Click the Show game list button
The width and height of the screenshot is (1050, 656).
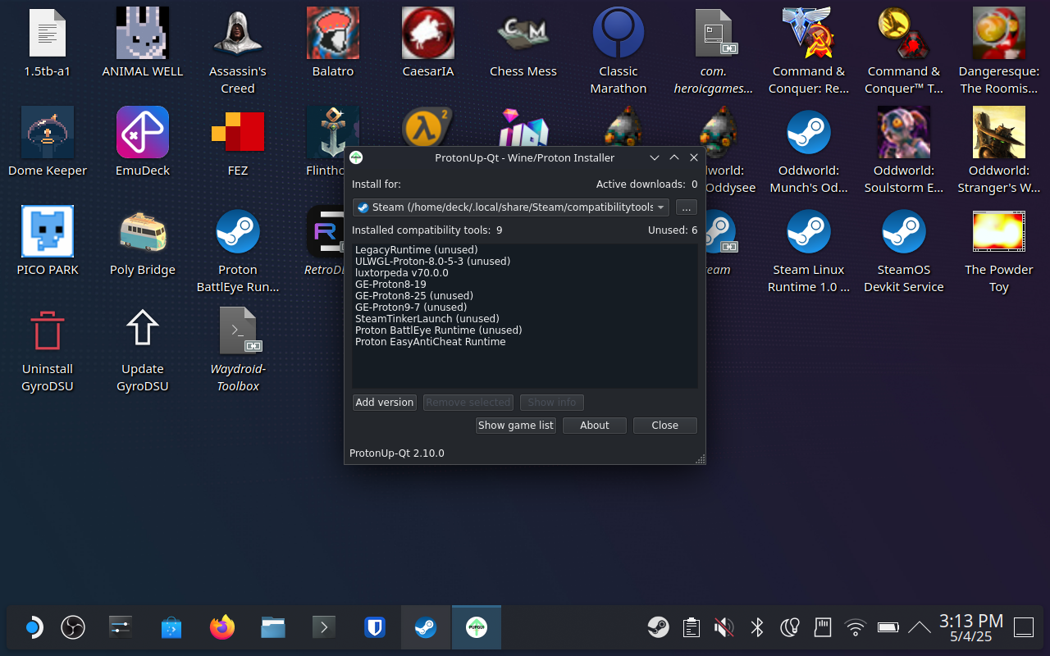516,426
